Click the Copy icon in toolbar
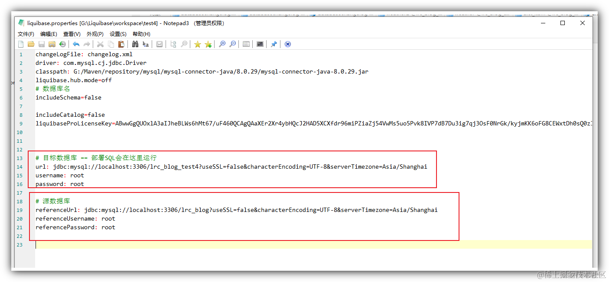The height and width of the screenshot is (282, 609). tap(111, 44)
